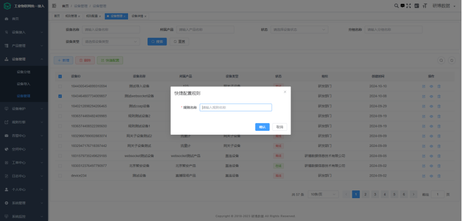462x221 pixels.
Task: View details eye icon for device234 row
Action: click(x=431, y=176)
